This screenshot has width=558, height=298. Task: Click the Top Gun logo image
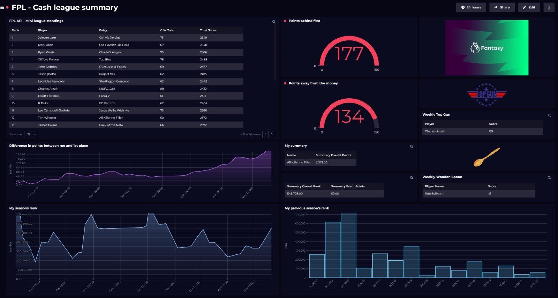487,94
